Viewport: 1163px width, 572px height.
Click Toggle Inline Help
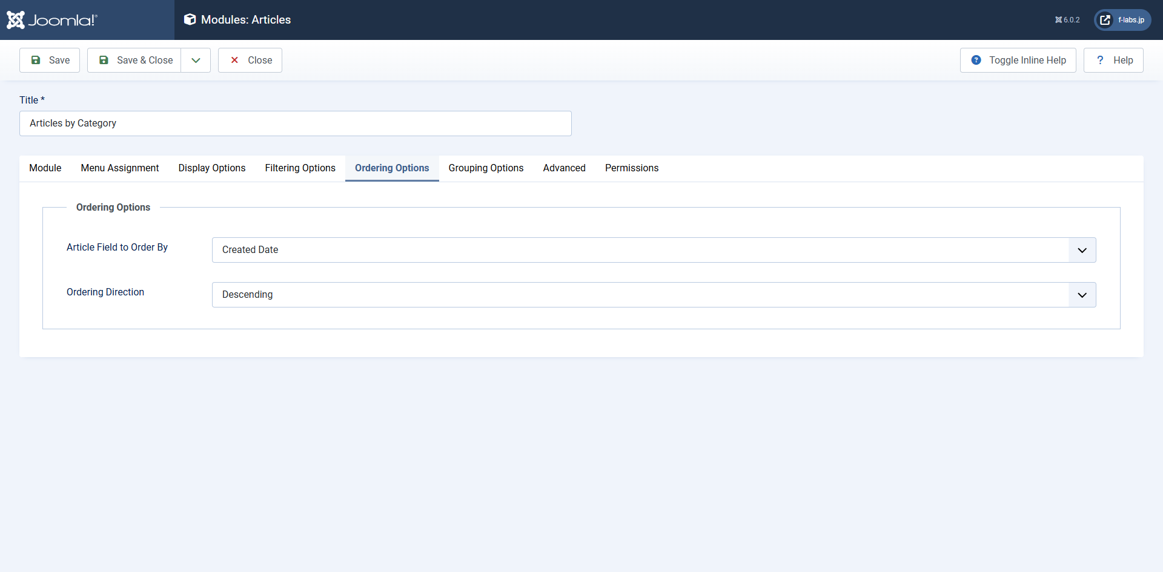1028,60
